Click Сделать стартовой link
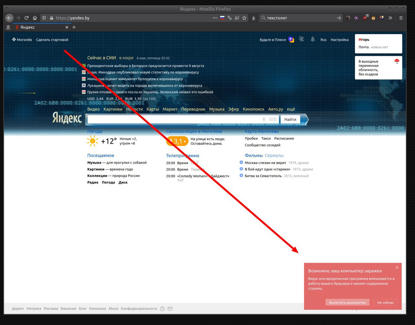The height and width of the screenshot is (325, 415). click(52, 40)
